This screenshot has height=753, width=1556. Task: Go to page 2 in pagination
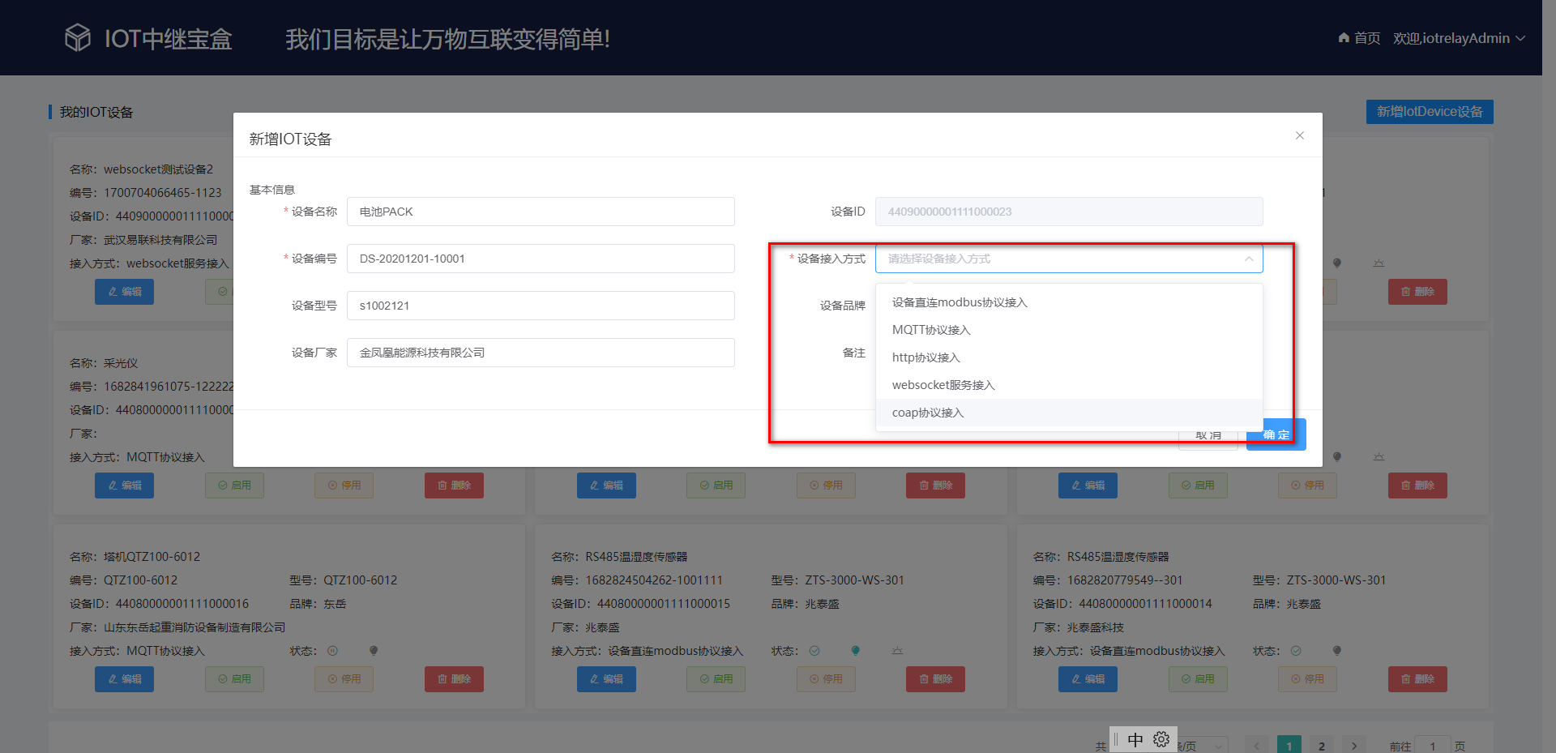pyautogui.click(x=1321, y=745)
